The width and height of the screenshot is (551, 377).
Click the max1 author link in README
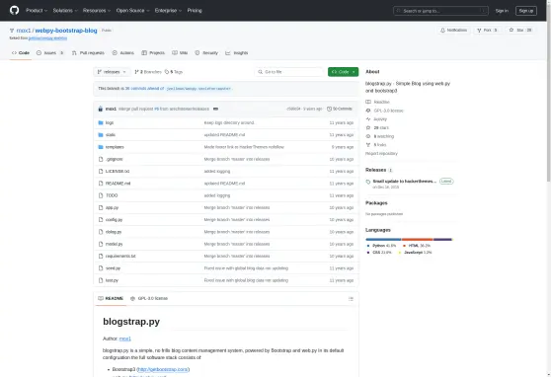(x=125, y=339)
